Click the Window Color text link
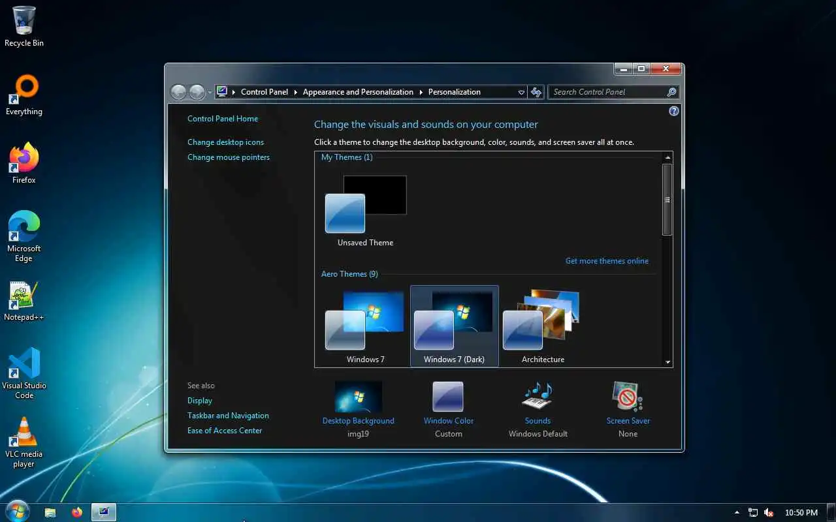Screen dimensions: 836x522 (449, 421)
